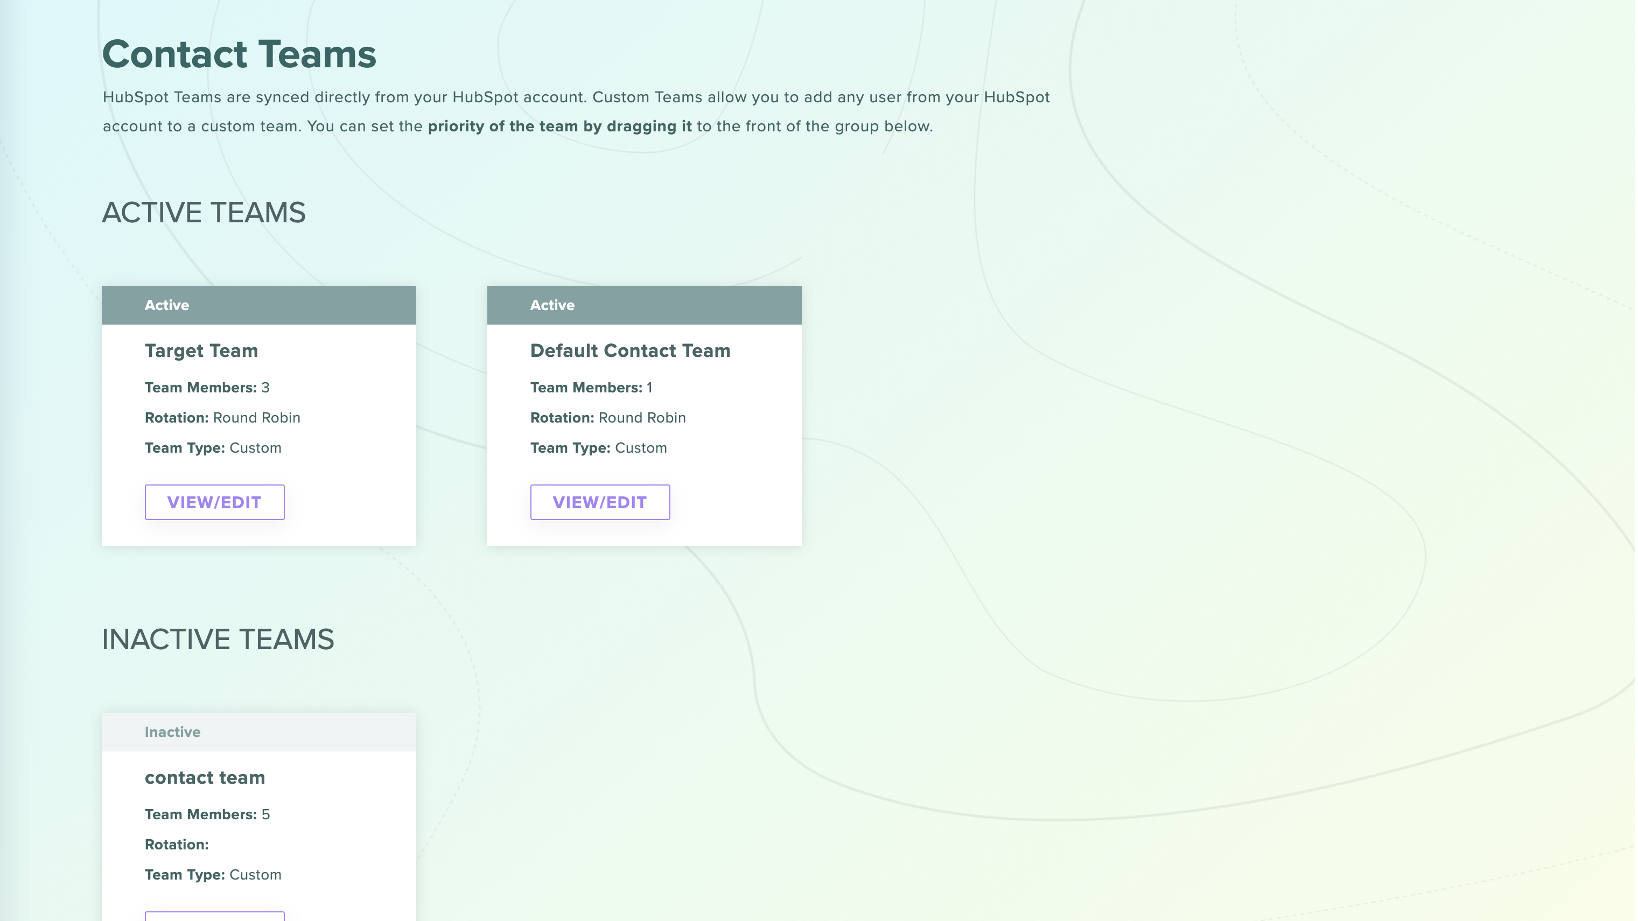Image resolution: width=1638 pixels, height=921 pixels.
Task: Click the Rotation value on the Target Team card
Action: [x=256, y=418]
